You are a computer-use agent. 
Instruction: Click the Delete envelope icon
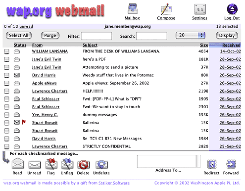83,164
